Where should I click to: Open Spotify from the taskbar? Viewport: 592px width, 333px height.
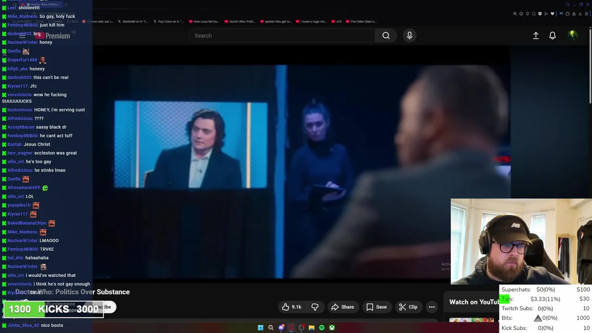click(322, 327)
